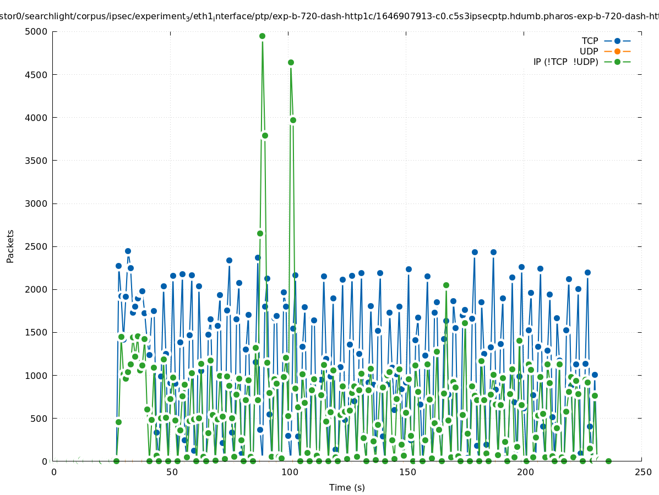The height and width of the screenshot is (495, 659).
Task: Click the 1000 y-axis tick label
Action: [36, 375]
